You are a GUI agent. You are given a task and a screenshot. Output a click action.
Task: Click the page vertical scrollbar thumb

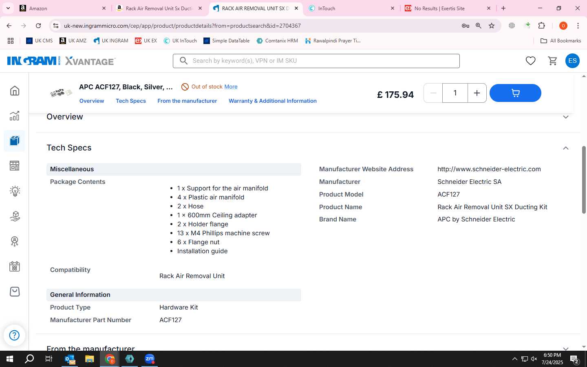click(584, 179)
